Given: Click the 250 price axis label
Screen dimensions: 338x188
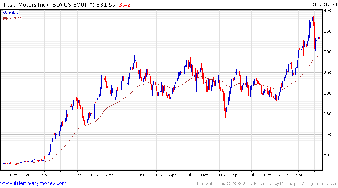Looking at the screenshot, I should 328,72.
